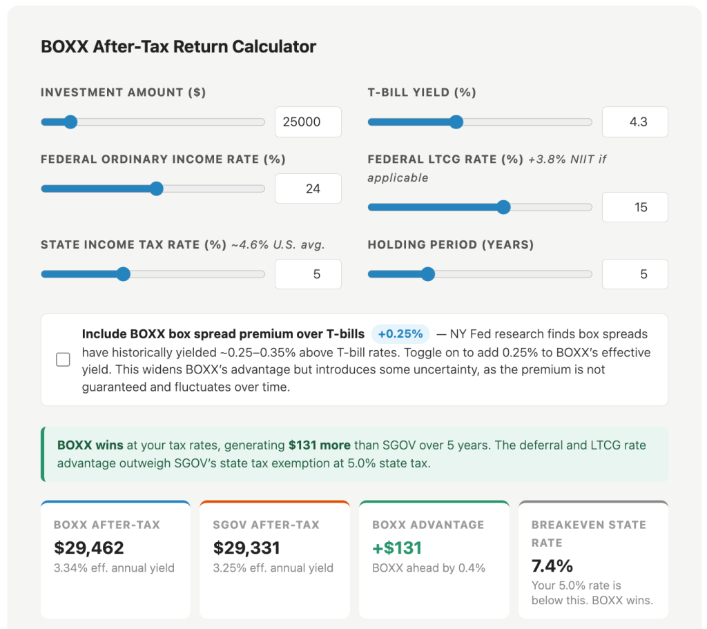Select the BOXX AFTER-TAX result card
Viewport: 707px width, 629px height.
(x=115, y=559)
